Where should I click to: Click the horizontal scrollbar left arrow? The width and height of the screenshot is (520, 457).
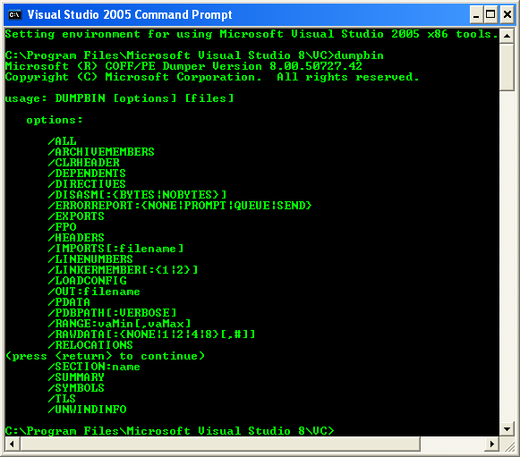point(13,444)
